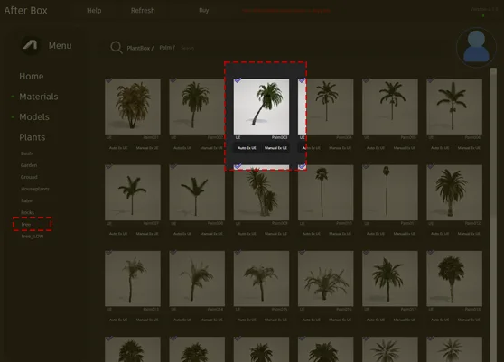Open the Plants section

click(x=33, y=137)
